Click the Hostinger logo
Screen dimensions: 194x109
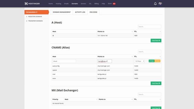[x=32, y=4]
